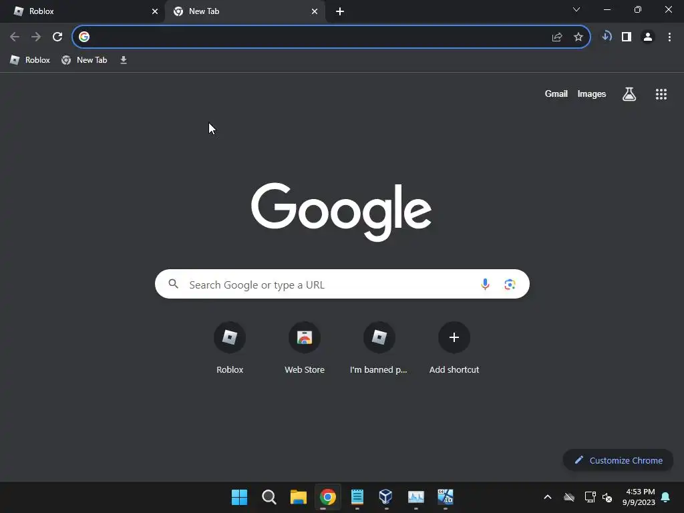Open File Explorer from taskbar

pyautogui.click(x=299, y=497)
